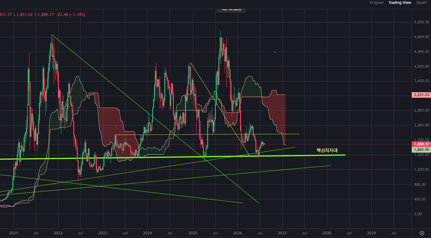Click the green 1,865.95 price label
This screenshot has width=431, height=238.
pos(421,150)
